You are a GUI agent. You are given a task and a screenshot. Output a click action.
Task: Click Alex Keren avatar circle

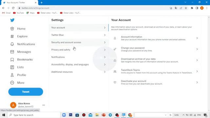pyautogui.click(x=13, y=105)
